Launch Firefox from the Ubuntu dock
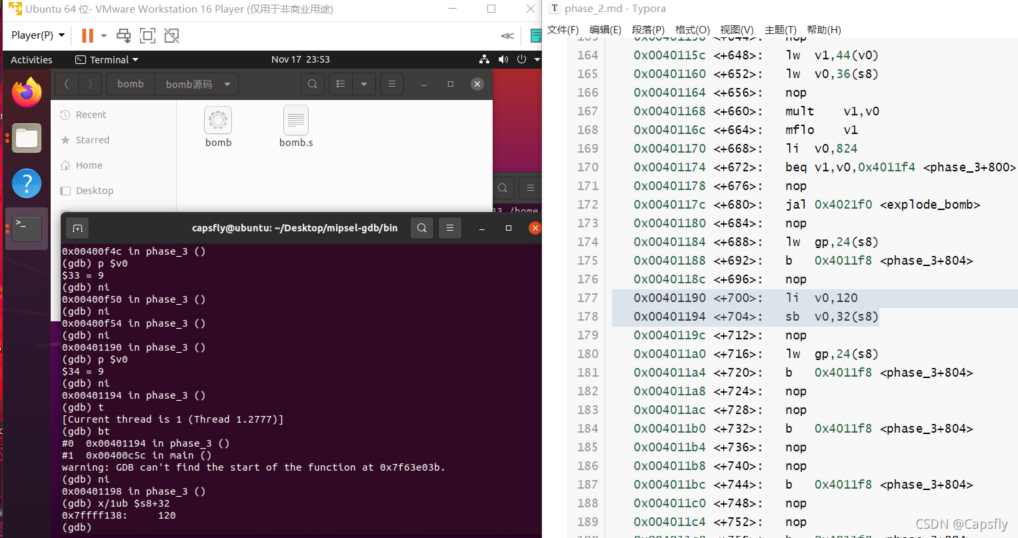Screen dimensions: 1018x538 [x=27, y=93]
